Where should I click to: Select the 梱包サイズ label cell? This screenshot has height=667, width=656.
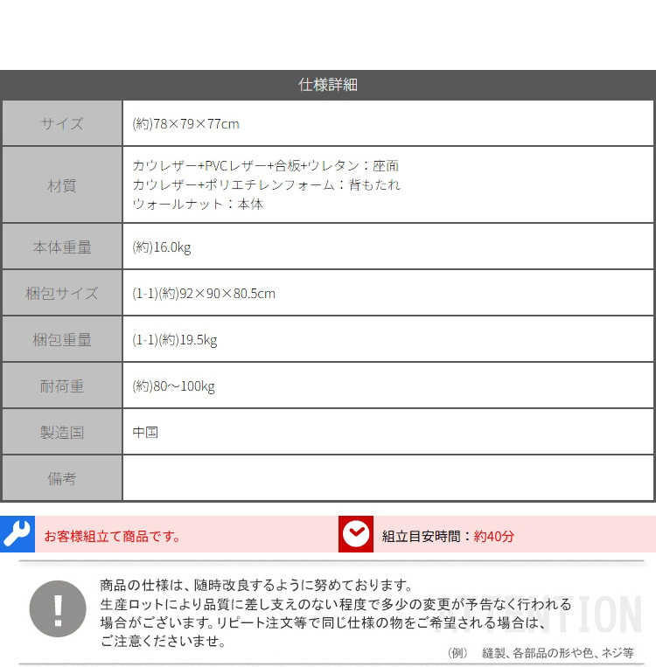coord(62,293)
